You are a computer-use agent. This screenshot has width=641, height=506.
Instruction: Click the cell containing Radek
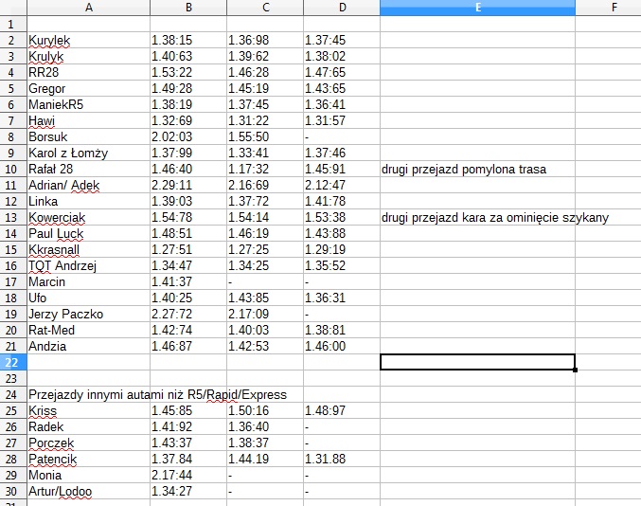(x=88, y=427)
